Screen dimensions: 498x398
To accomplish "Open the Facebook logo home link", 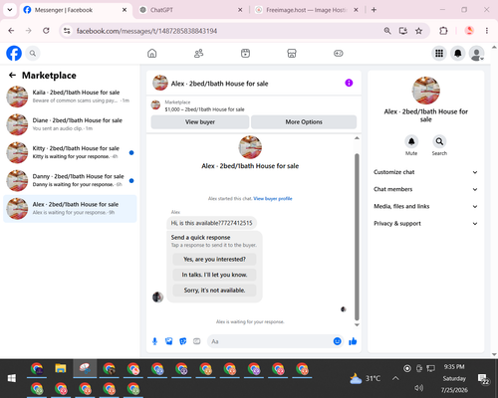I will pyautogui.click(x=14, y=53).
